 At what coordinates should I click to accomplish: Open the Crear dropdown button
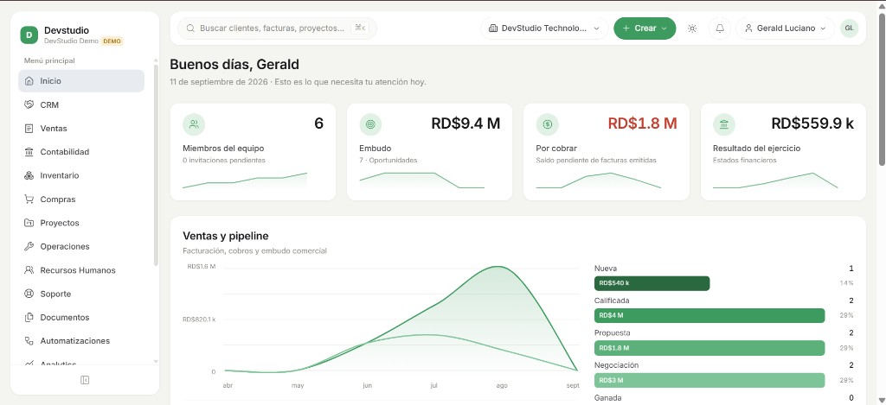(645, 28)
